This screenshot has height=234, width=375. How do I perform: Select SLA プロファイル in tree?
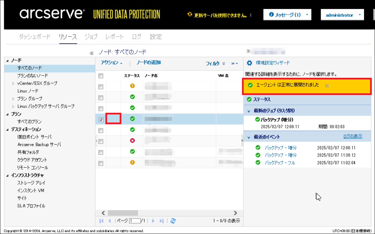[x=31, y=206]
